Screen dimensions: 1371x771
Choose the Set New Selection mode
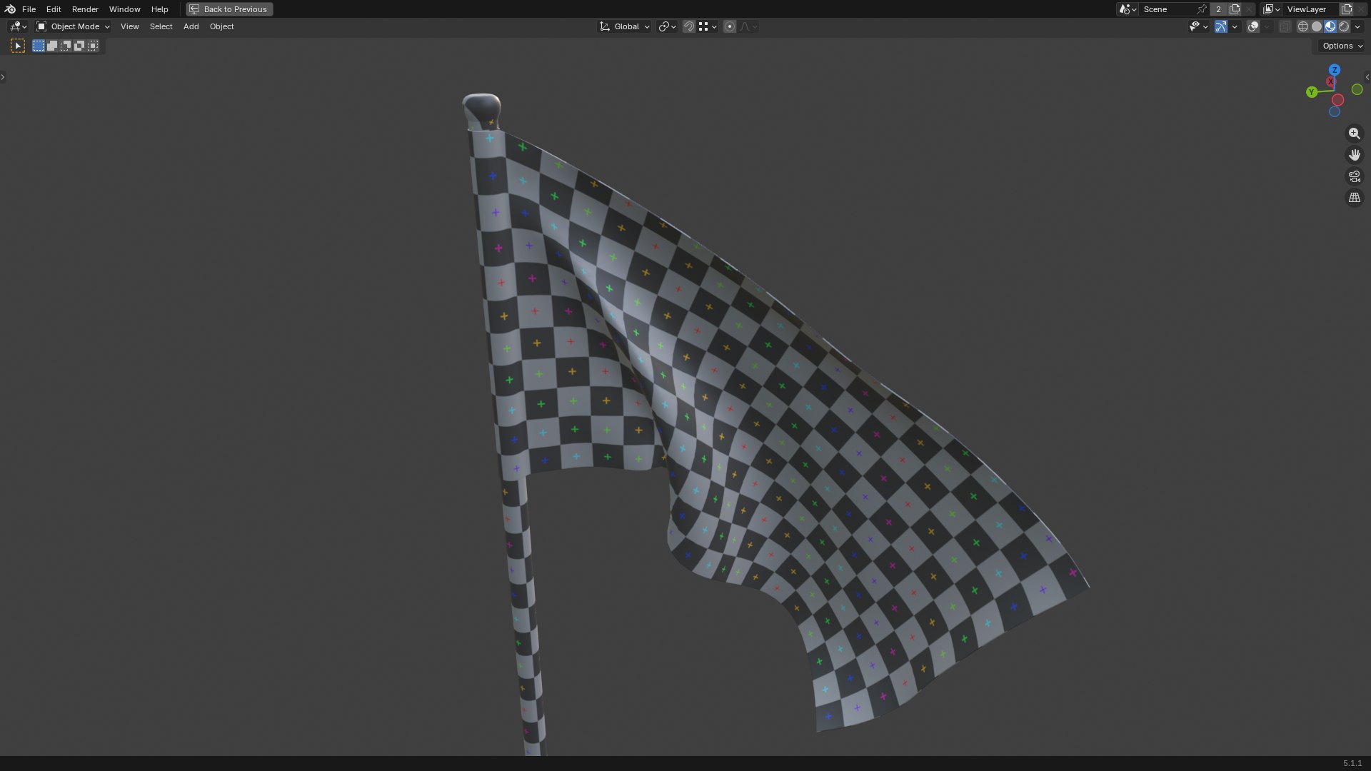pyautogui.click(x=39, y=46)
